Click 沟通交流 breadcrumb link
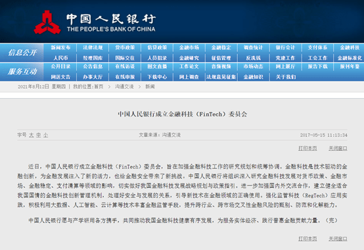 click(124, 87)
